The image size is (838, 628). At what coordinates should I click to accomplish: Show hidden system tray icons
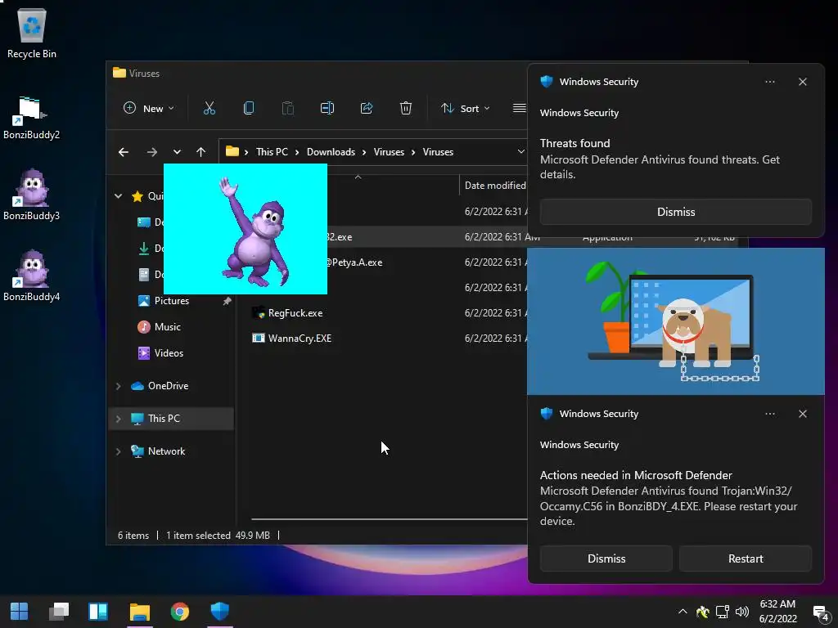tap(683, 612)
